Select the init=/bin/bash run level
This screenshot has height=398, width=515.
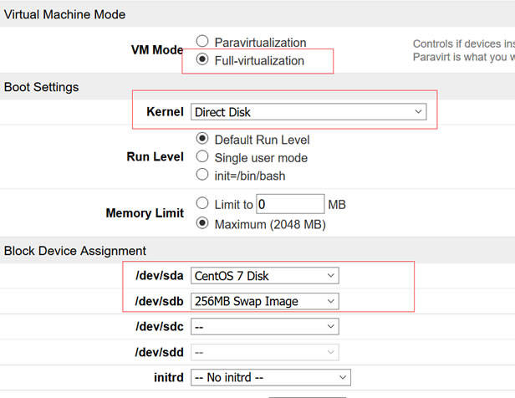[202, 175]
